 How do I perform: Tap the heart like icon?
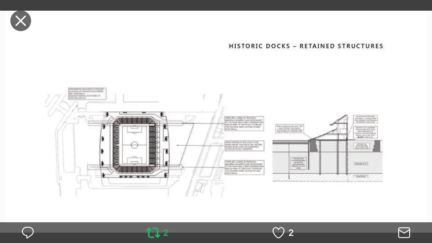tap(278, 232)
